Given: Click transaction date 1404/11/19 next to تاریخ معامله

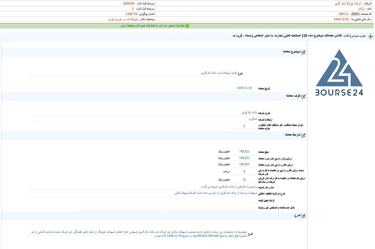Looking at the screenshot, I should pos(244,88).
